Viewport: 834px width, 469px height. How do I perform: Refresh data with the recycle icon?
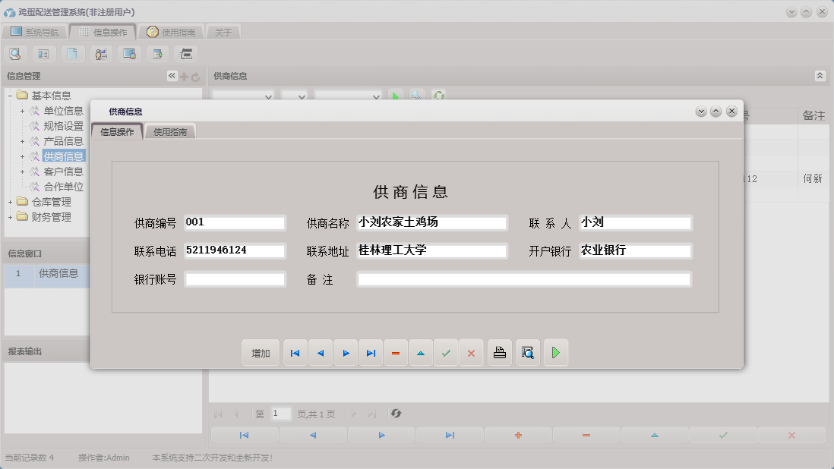(x=439, y=96)
